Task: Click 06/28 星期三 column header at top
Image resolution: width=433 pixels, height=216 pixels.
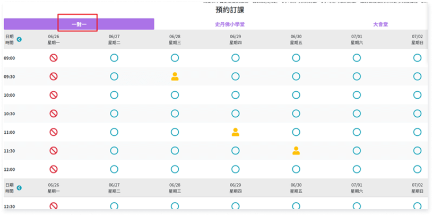Action: [x=175, y=39]
